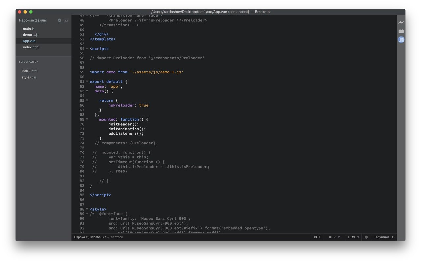Fold the return block at line 65
Viewport: 421px width, 263px height.
tap(87, 101)
